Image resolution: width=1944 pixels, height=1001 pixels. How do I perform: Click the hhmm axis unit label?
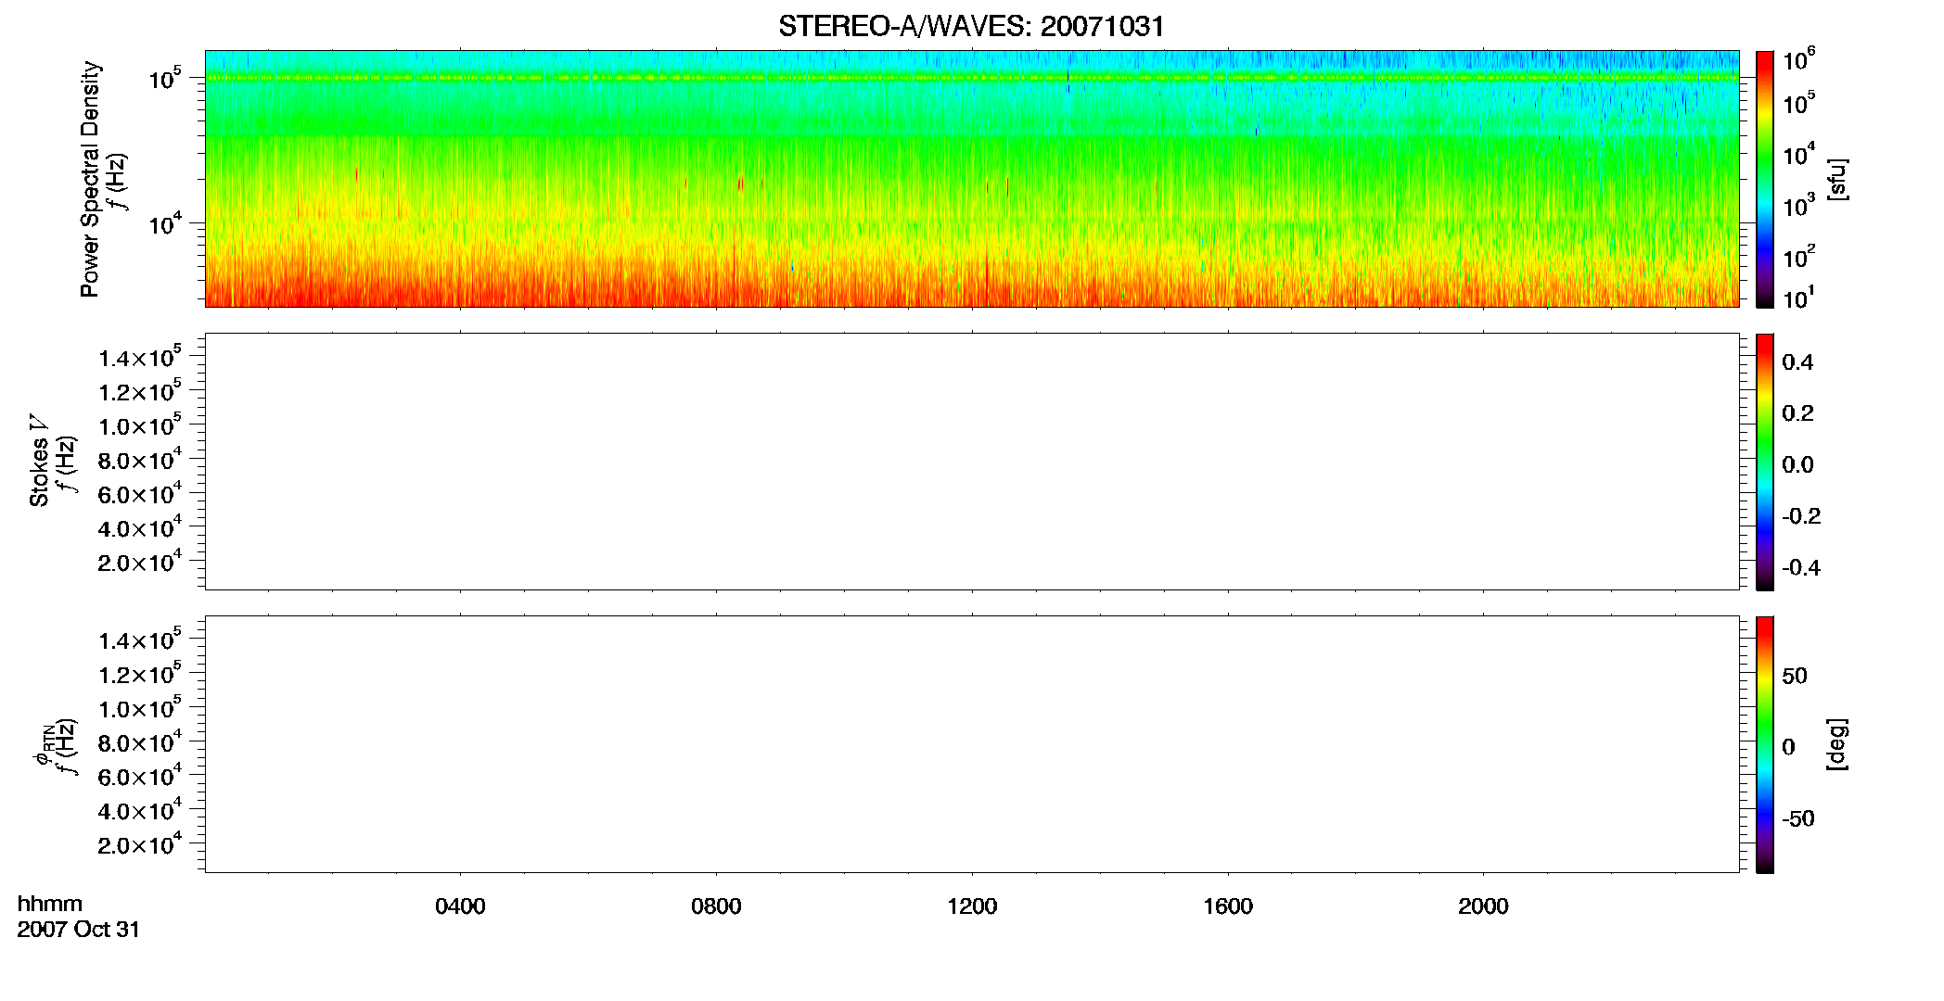click(x=50, y=904)
